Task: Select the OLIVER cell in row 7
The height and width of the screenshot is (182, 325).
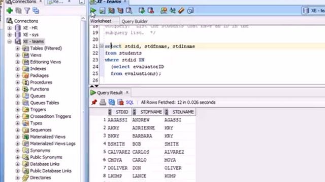Action: pos(173,168)
